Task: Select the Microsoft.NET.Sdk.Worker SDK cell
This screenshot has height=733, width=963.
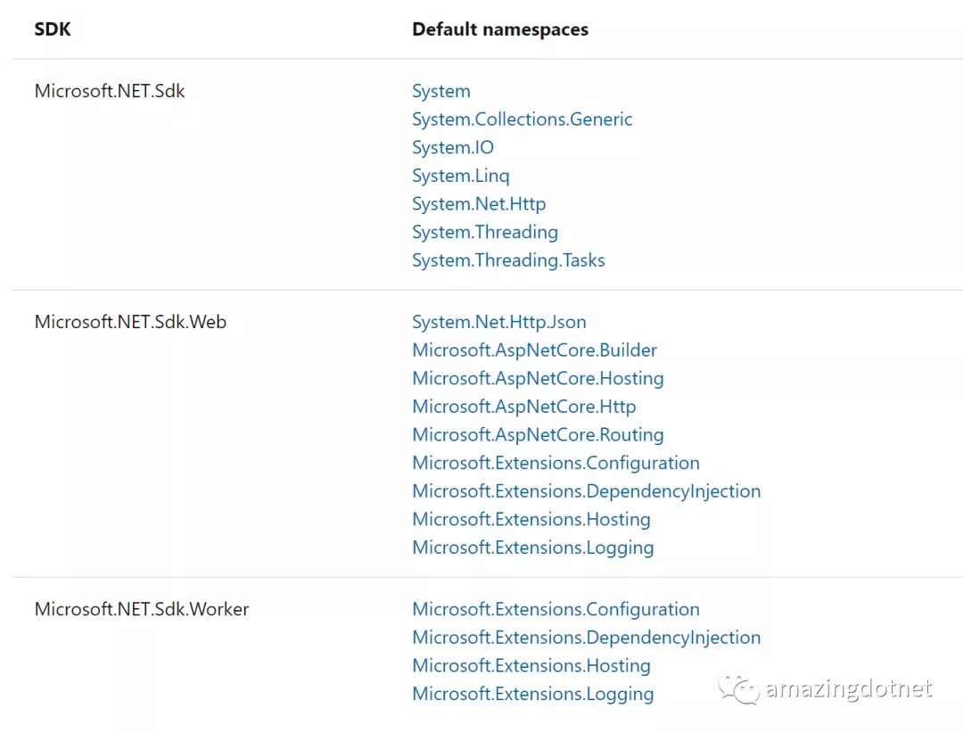Action: [142, 610]
